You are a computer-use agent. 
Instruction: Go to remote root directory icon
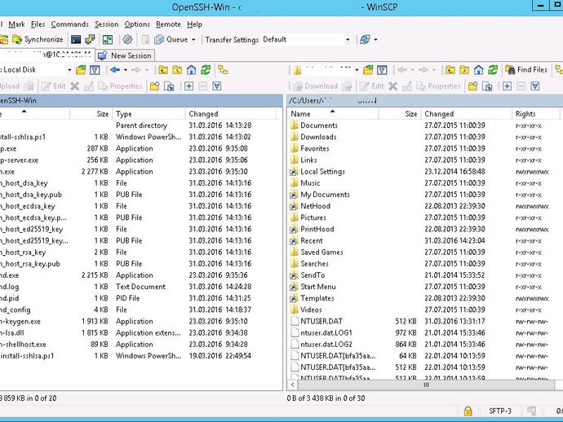coord(464,70)
